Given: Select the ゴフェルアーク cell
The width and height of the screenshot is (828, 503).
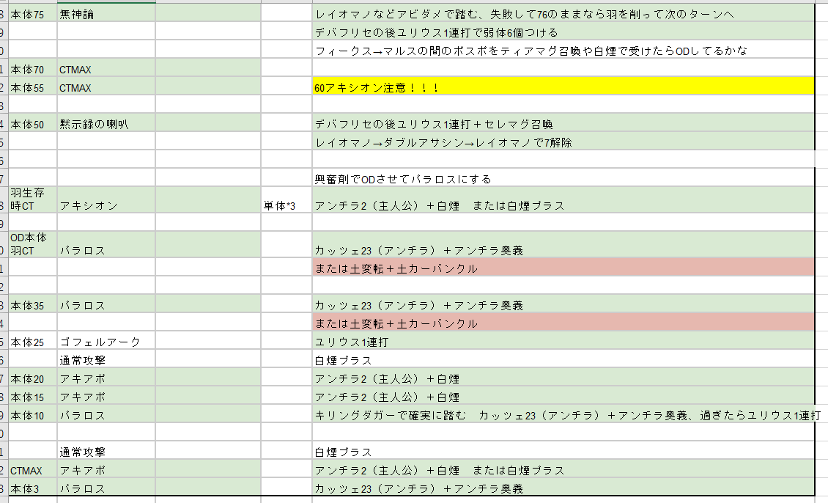Looking at the screenshot, I should click(x=106, y=342).
